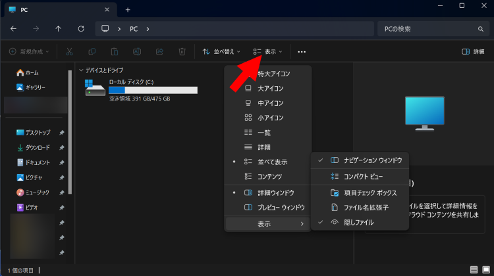Unpin デスクトップ via its pin icon
The width and height of the screenshot is (494, 276).
[x=62, y=133]
